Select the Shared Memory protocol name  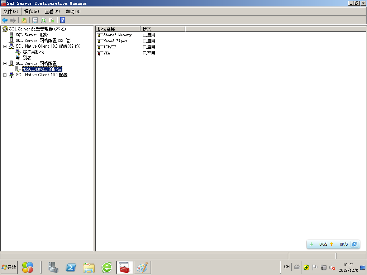click(117, 35)
